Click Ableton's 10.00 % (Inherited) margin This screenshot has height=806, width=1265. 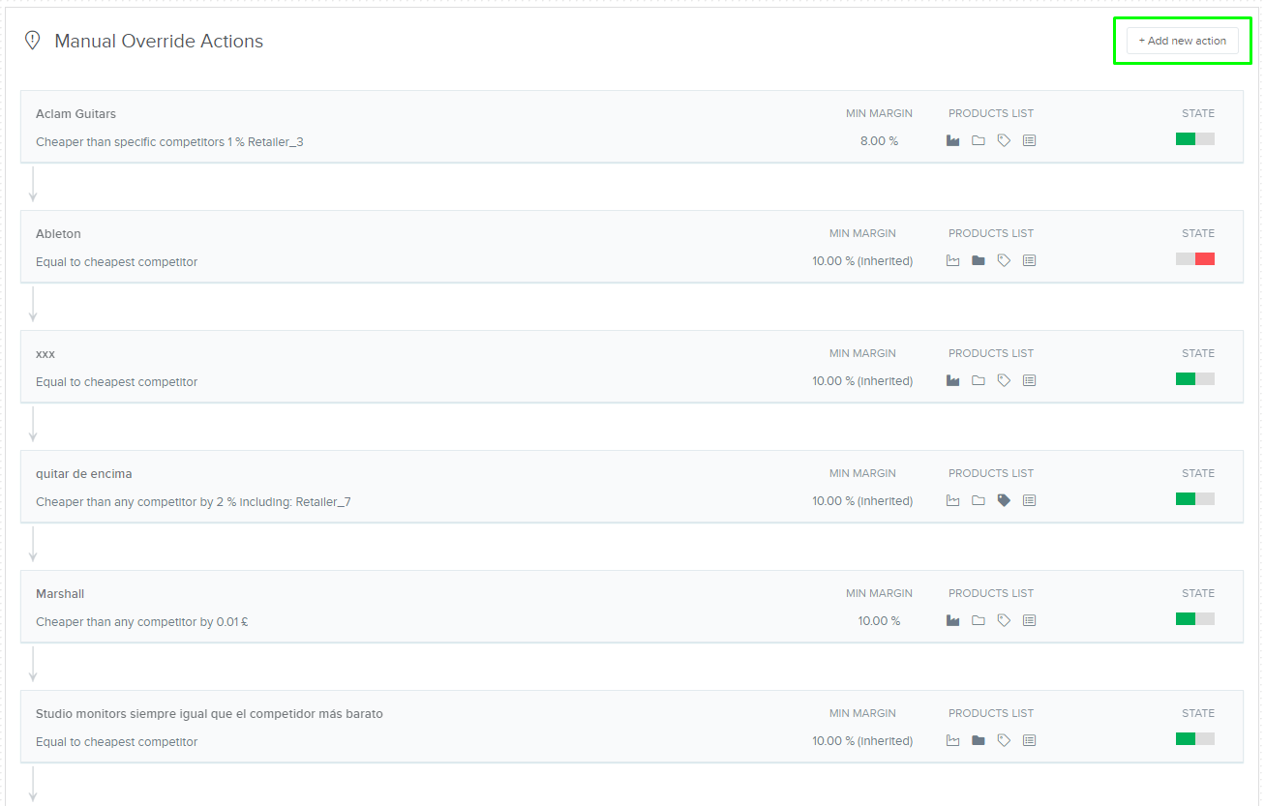(862, 261)
